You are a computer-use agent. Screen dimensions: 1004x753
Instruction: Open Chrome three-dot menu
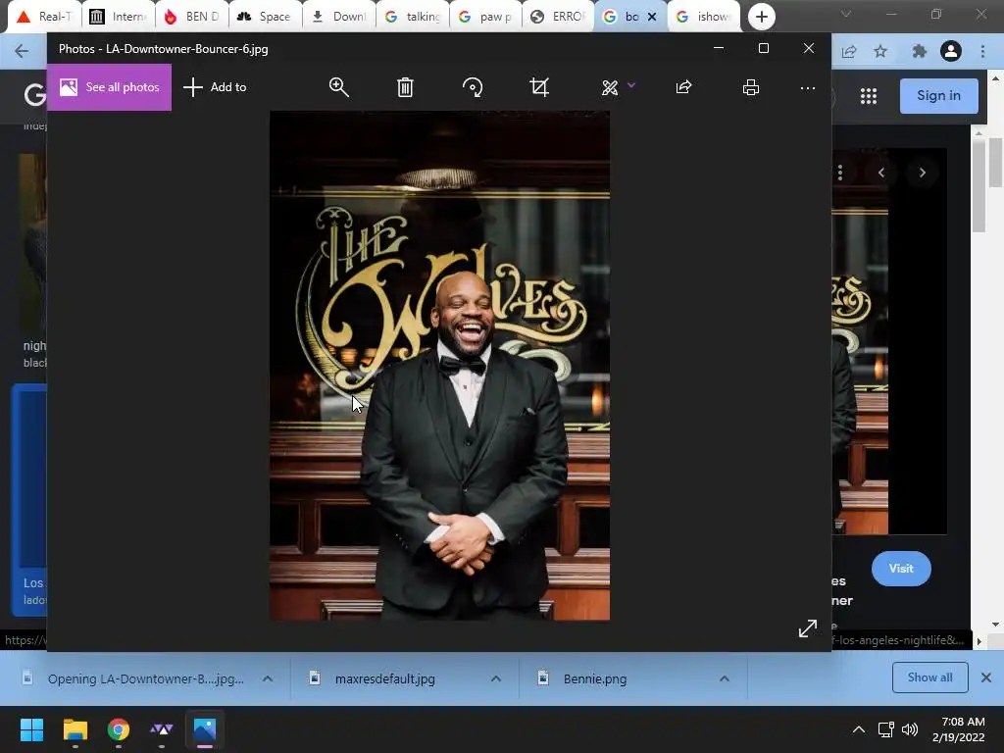(x=982, y=51)
